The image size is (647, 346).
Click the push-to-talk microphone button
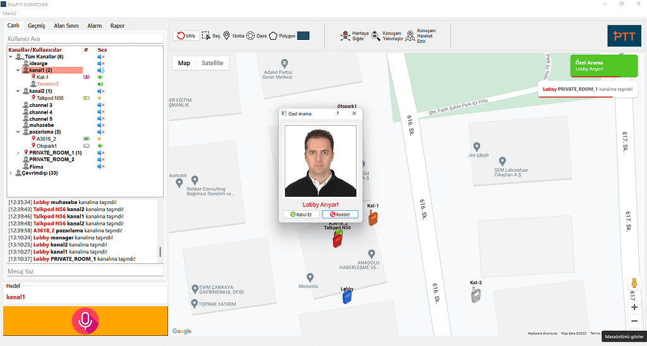(85, 321)
